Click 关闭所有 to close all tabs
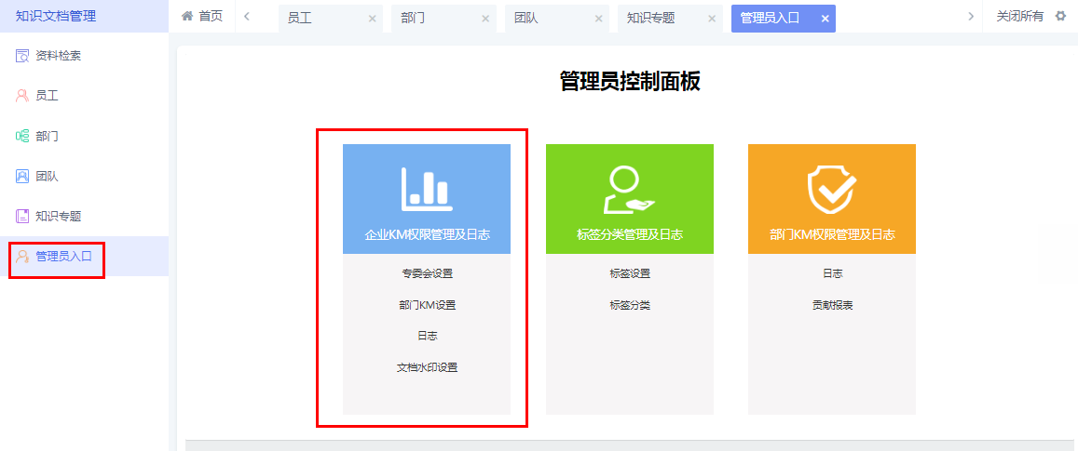This screenshot has width=1078, height=451. click(1019, 17)
